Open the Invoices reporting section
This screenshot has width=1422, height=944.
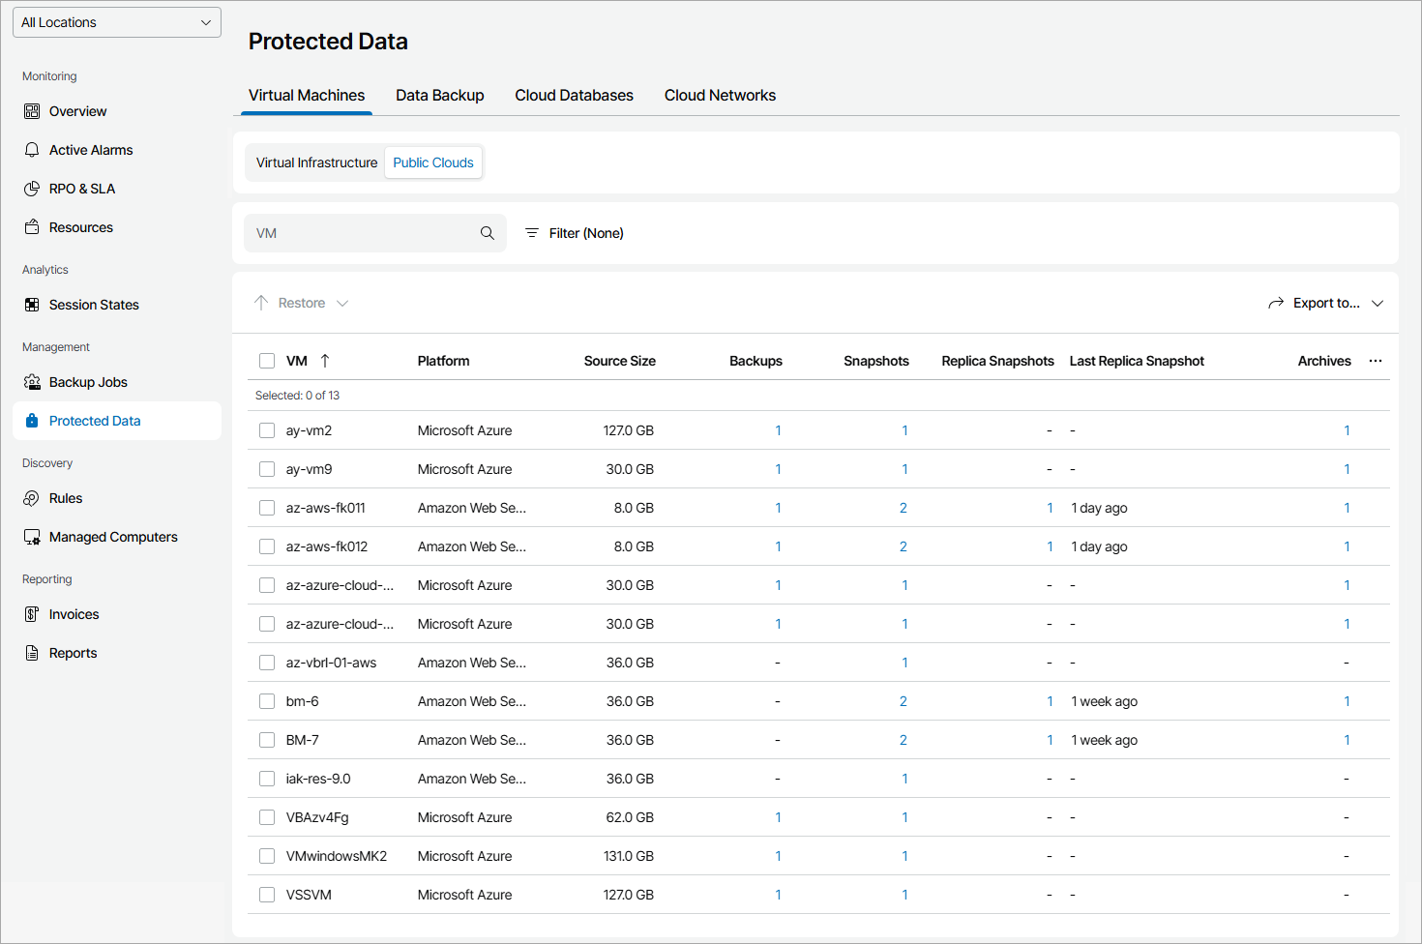point(33,613)
